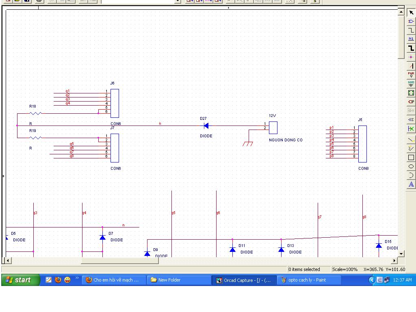Open the 'New Folder' taskbar window
This screenshot has width=416, height=312.
(x=179, y=280)
